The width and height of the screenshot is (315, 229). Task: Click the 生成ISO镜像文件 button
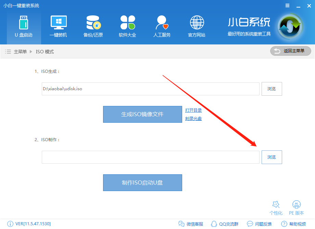(x=142, y=114)
